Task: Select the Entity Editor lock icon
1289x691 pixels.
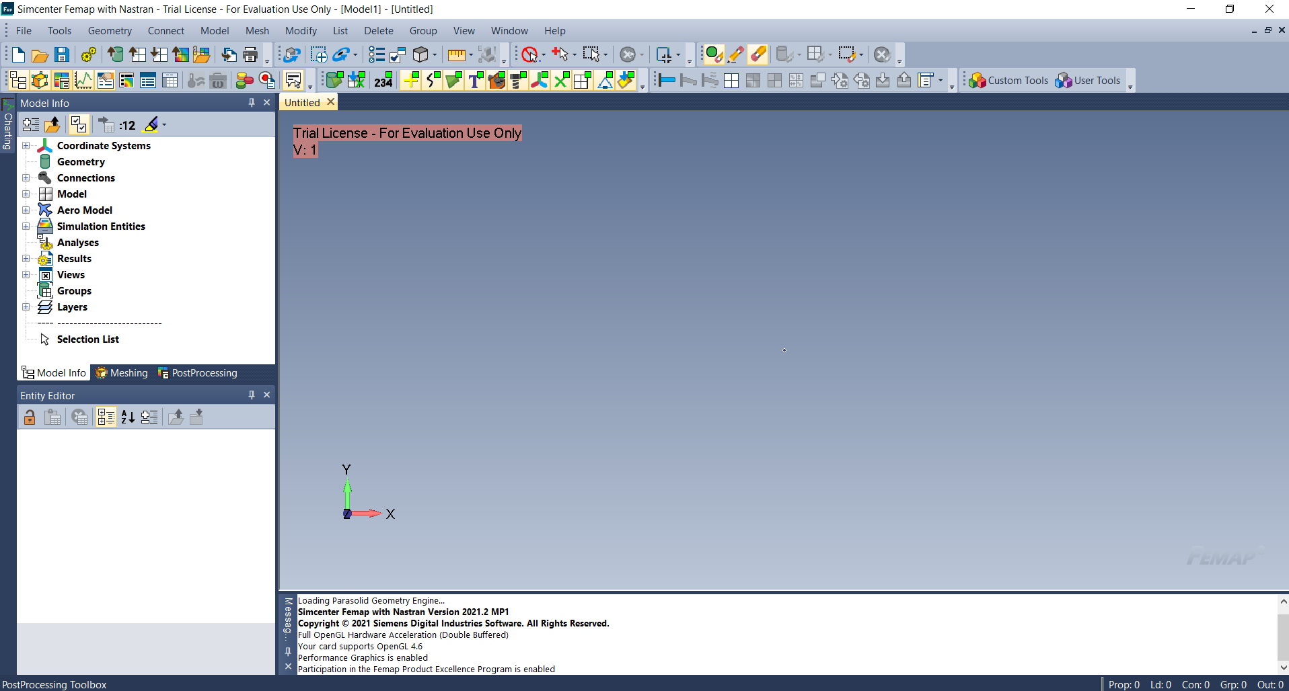Action: coord(29,417)
